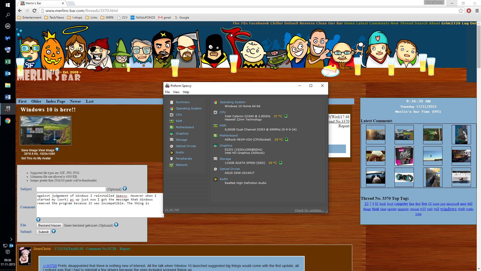The width and height of the screenshot is (481, 271).
Task: Open WERK bookmarks folder
Action: [107, 18]
